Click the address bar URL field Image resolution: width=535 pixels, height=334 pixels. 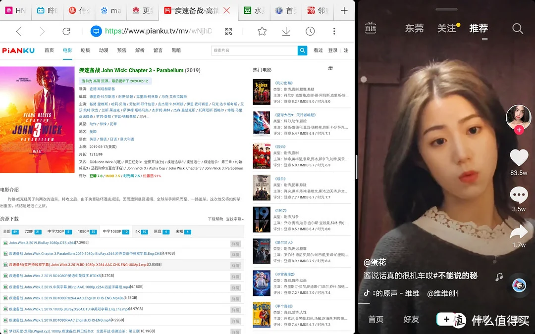click(x=158, y=31)
